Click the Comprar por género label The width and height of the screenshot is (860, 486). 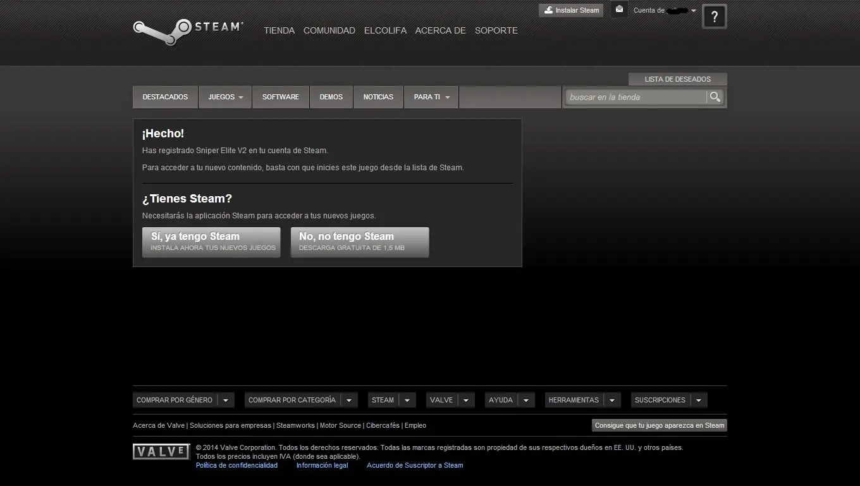tap(175, 400)
